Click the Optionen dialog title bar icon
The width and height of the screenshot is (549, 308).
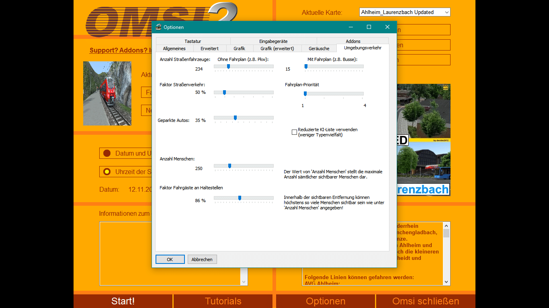point(159,27)
